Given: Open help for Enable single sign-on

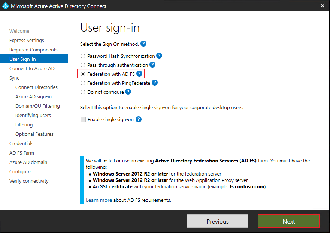Looking at the screenshot, I should click(x=139, y=119).
